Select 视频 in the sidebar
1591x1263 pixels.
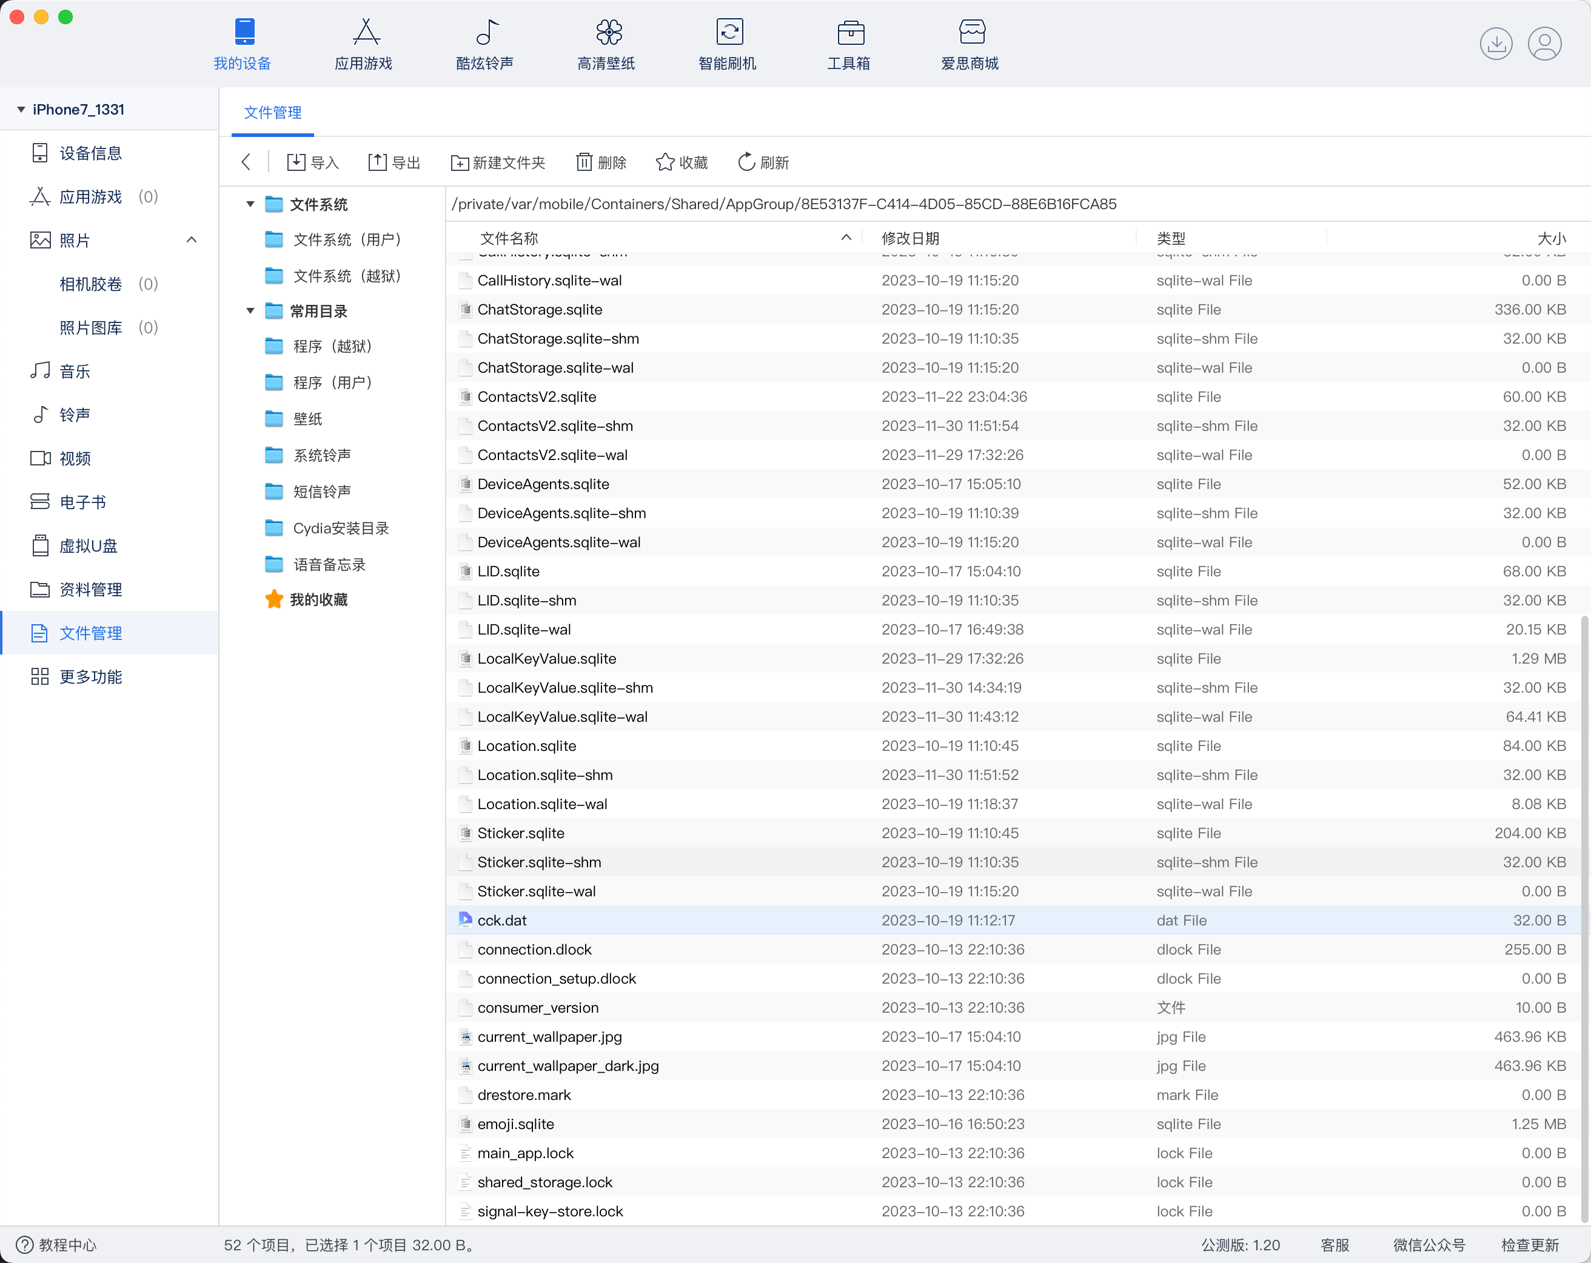pyautogui.click(x=109, y=458)
